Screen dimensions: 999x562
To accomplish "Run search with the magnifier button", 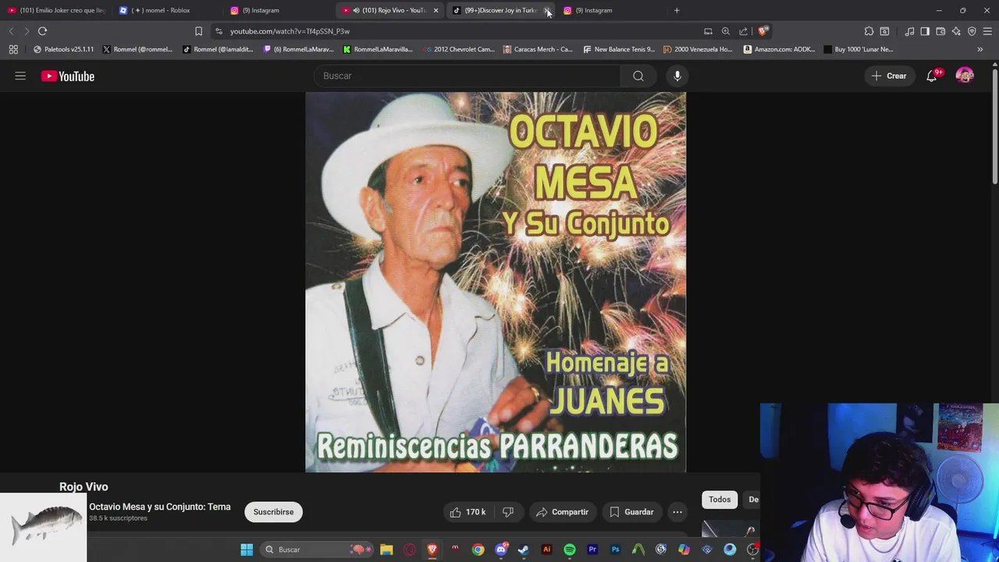I will [x=638, y=76].
